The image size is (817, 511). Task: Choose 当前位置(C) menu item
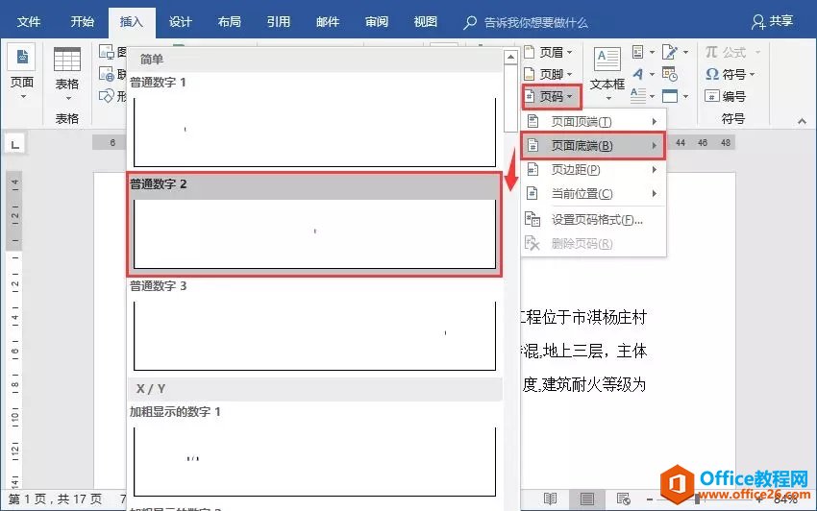point(593,193)
